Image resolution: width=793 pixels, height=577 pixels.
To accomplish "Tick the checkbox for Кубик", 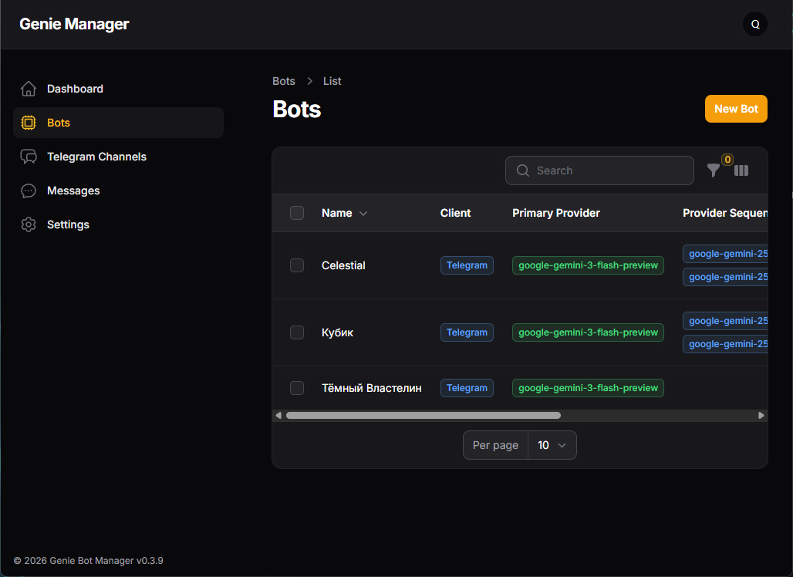I will (x=297, y=332).
